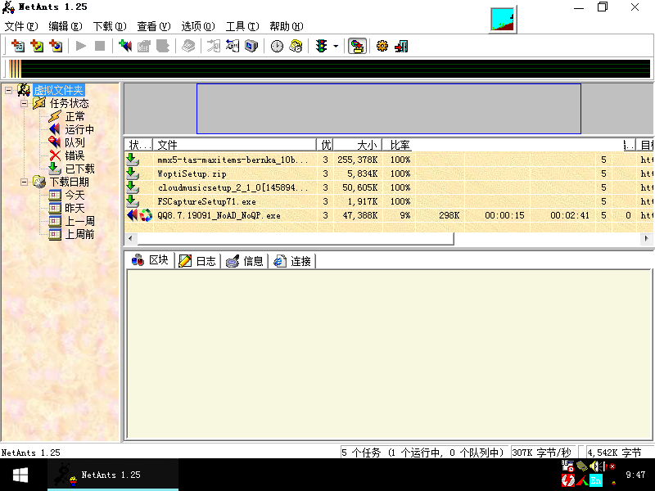Sort by the 优 priority column header
655x491 pixels.
click(x=325, y=145)
